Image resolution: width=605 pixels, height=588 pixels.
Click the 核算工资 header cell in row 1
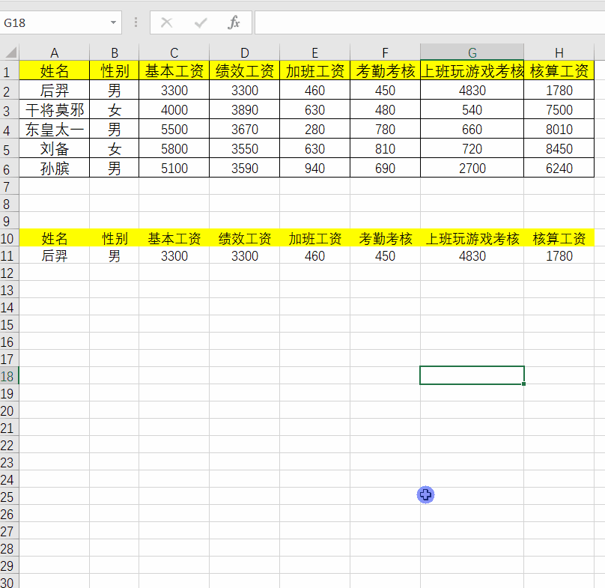(559, 71)
